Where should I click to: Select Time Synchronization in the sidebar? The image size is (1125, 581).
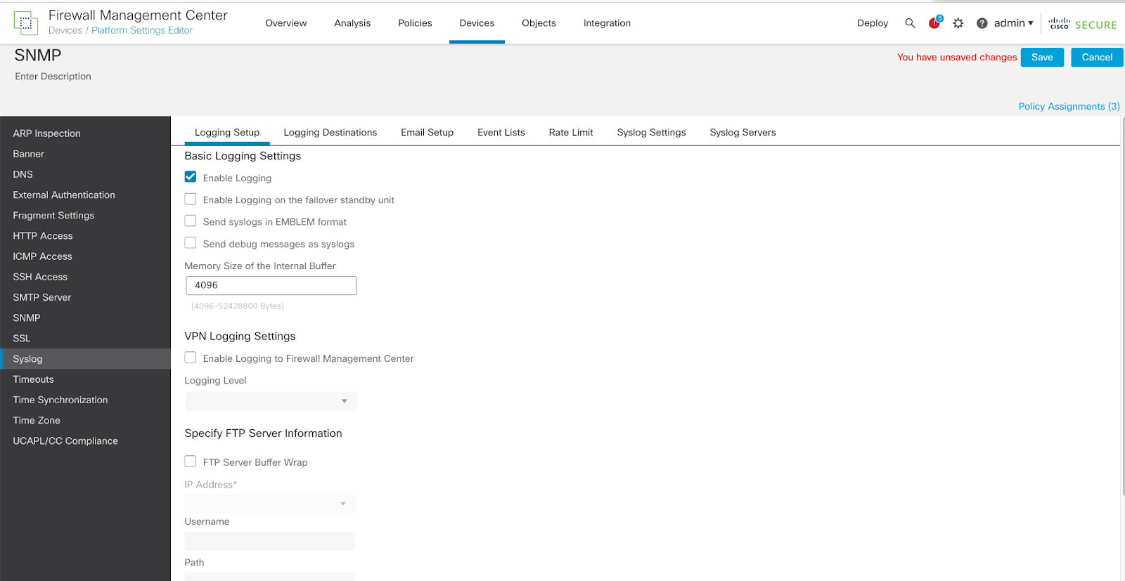[60, 400]
